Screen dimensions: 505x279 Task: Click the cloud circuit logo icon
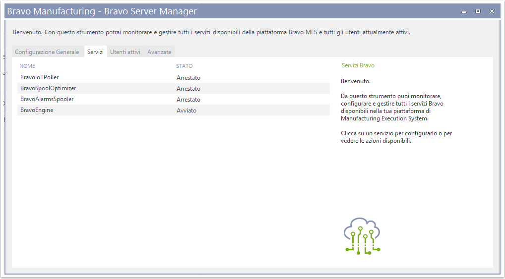coord(362,236)
